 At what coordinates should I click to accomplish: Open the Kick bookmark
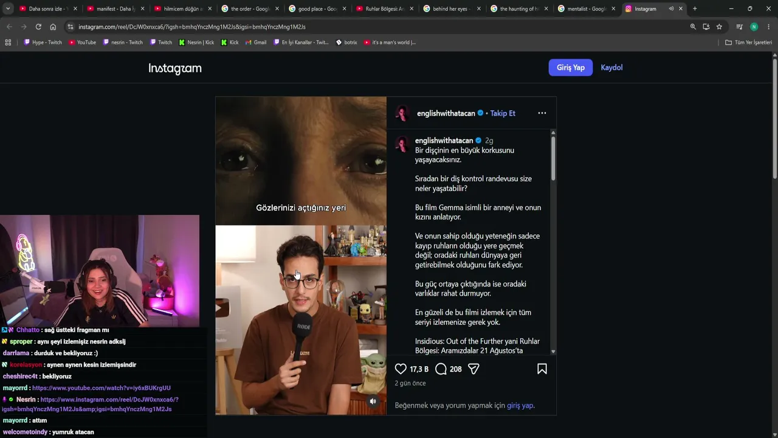230,43
